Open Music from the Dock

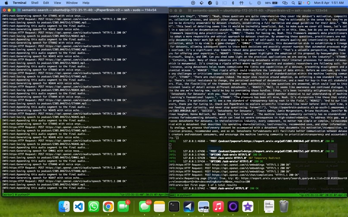218,206
